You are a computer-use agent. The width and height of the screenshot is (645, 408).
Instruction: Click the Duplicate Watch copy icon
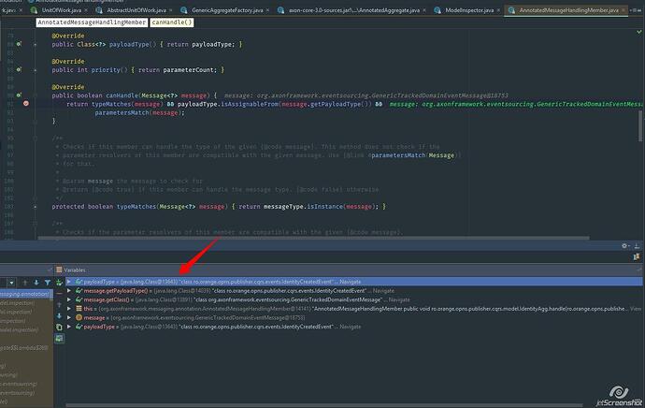point(59,328)
